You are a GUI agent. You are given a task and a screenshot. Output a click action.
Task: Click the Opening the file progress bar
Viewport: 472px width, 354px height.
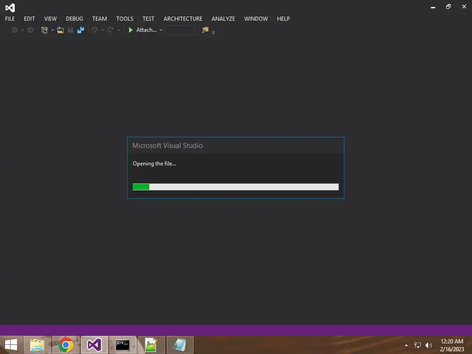click(236, 187)
